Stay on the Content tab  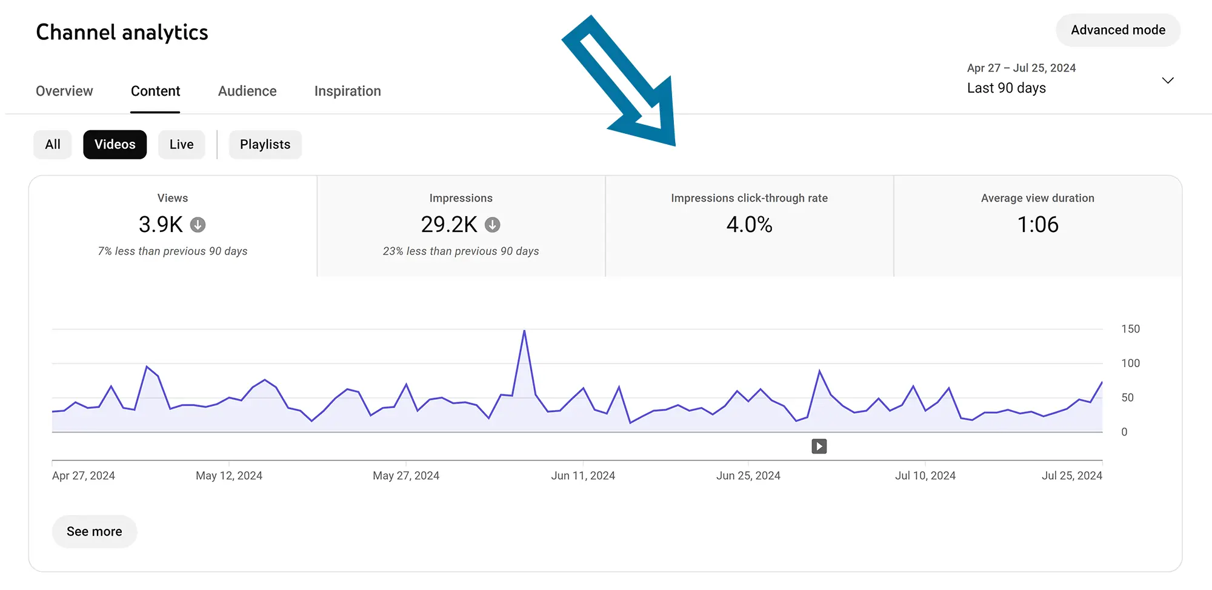click(x=155, y=91)
